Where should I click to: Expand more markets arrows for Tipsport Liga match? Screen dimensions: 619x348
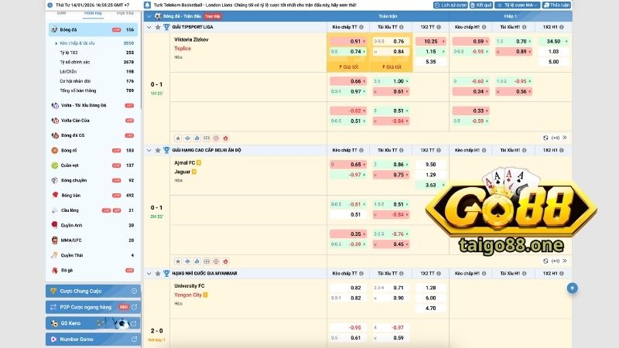[x=565, y=138]
